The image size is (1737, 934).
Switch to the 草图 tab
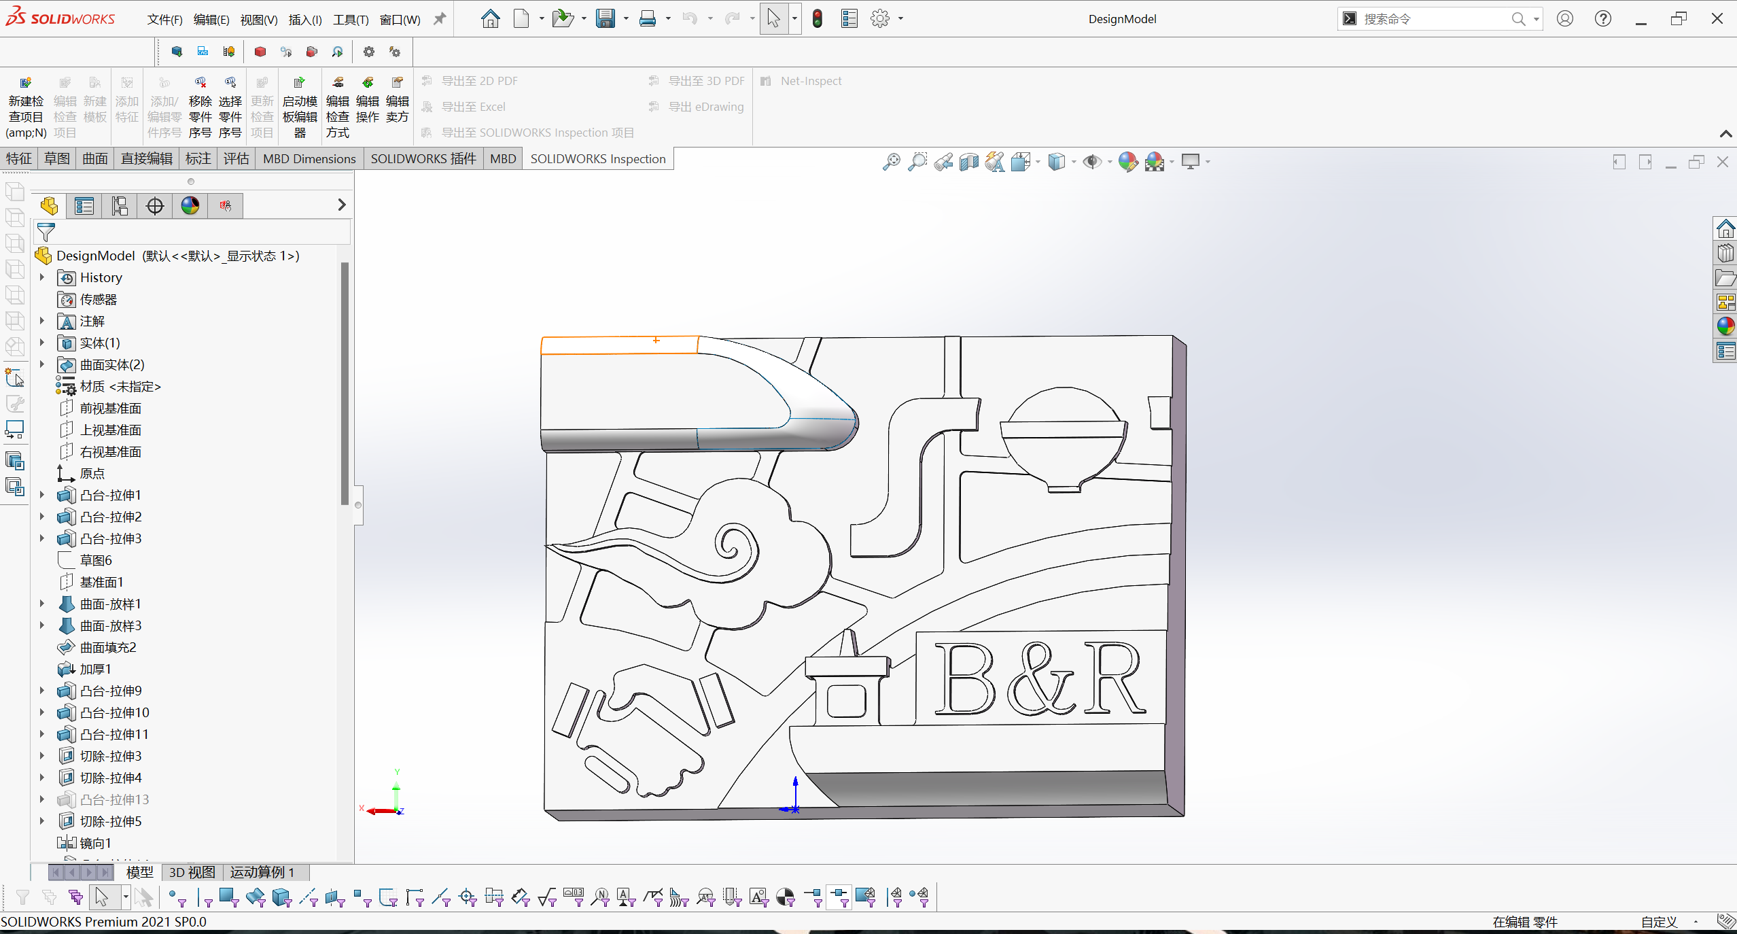tap(57, 158)
